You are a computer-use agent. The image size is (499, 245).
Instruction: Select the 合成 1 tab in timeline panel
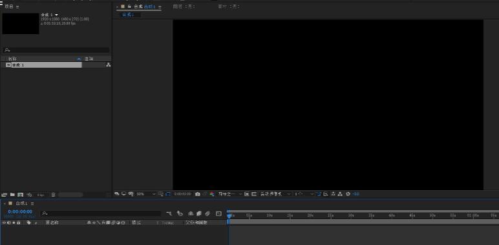click(x=21, y=204)
